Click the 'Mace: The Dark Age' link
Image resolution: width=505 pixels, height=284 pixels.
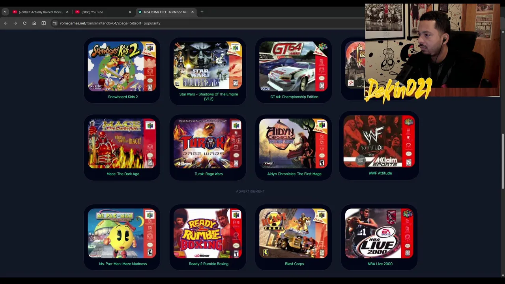[123, 174]
